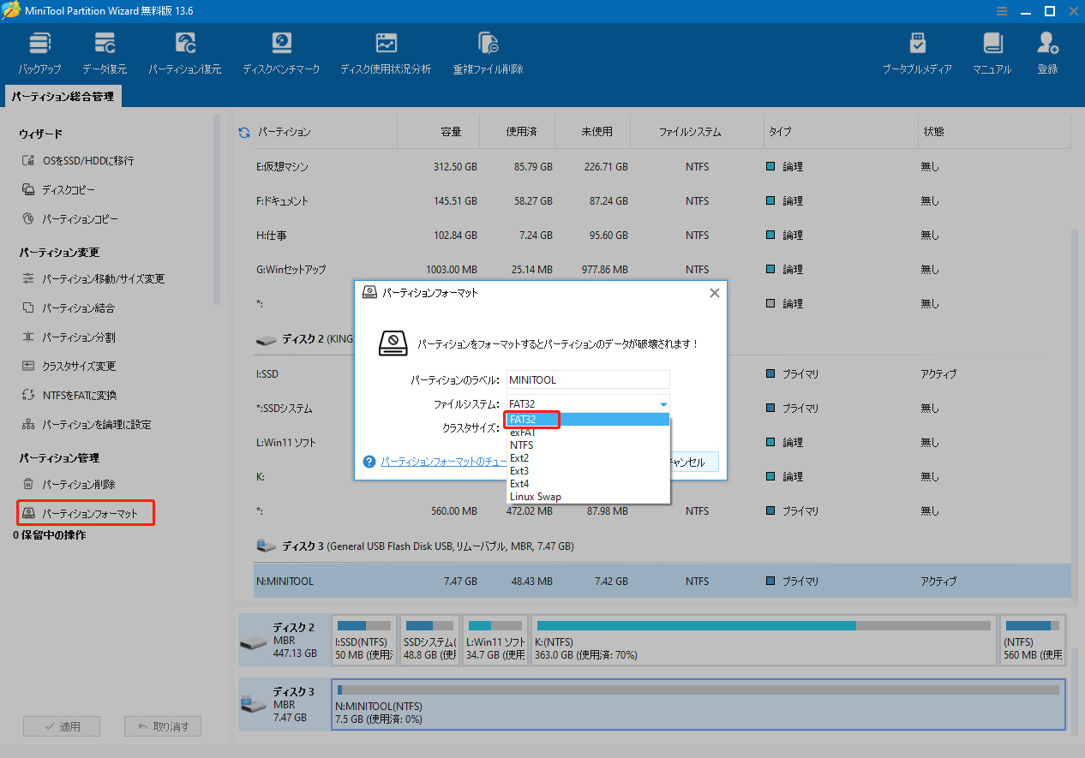Open Partition Recovery (パーティション復元)
Image resolution: width=1085 pixels, height=758 pixels.
pyautogui.click(x=184, y=53)
